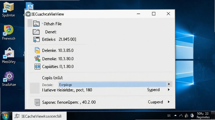Viewport: 215px width, 120px height.
Task: Click the folder icon next to Denet
Action: [x=36, y=32]
